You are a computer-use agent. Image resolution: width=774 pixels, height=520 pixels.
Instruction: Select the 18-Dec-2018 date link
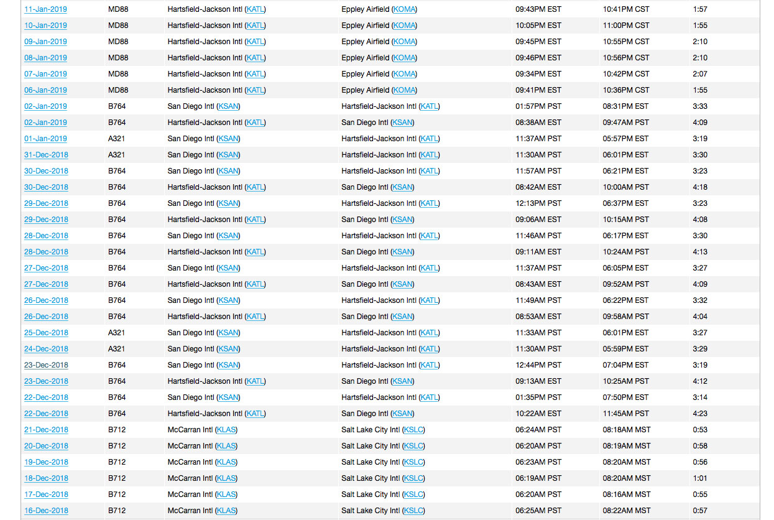(46, 478)
